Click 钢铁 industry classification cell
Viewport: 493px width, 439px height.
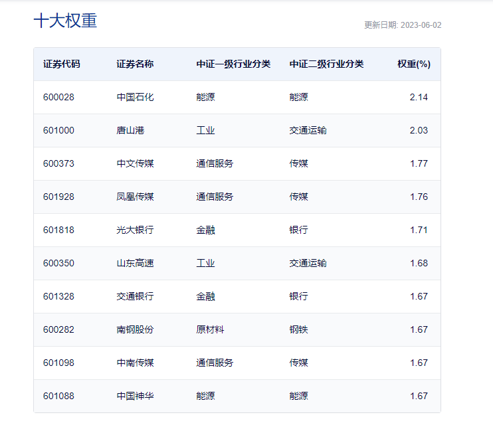tap(299, 329)
